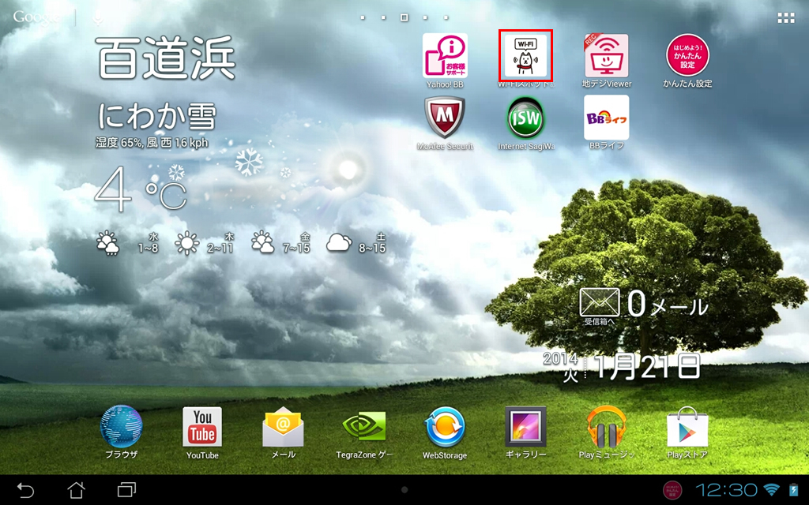The image size is (809, 505).
Task: Open the Yahoo! BB support app
Action: click(x=445, y=61)
